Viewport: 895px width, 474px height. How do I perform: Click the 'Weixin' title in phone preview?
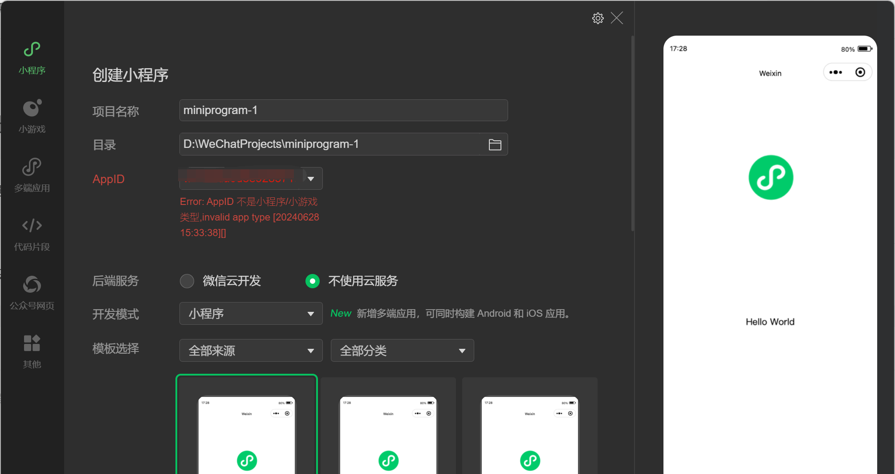[770, 73]
